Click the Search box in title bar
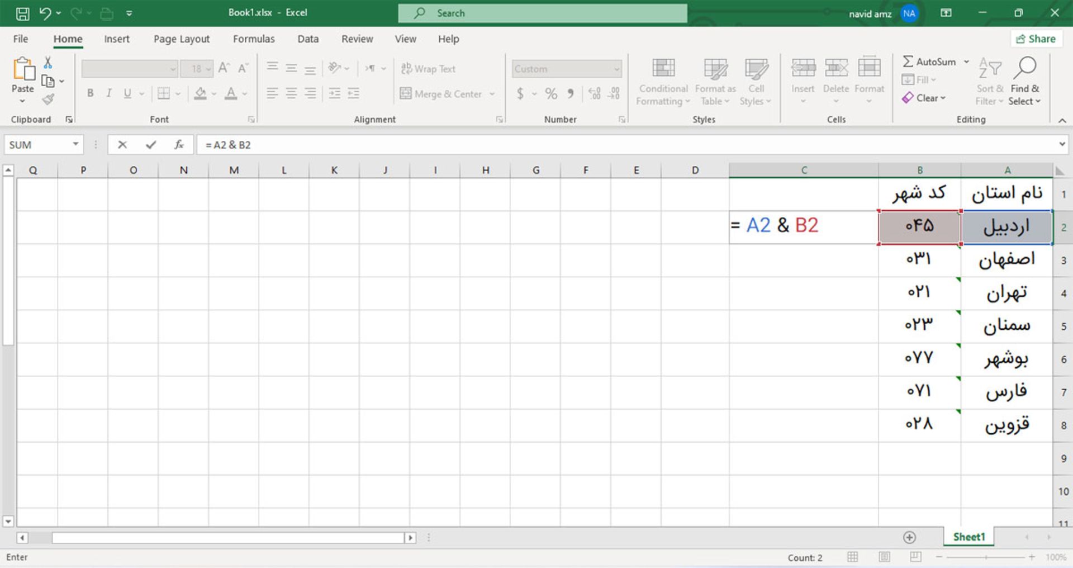This screenshot has height=568, width=1073. 542,13
